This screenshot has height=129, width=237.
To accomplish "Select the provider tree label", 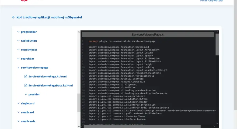I will [x=34, y=94].
